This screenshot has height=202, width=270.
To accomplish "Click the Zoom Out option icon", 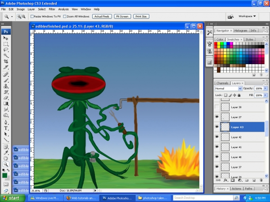I will pyautogui.click(x=23, y=17).
